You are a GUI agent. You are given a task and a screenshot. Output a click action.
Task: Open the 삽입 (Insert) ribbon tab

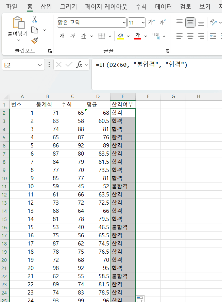coord(46,6)
